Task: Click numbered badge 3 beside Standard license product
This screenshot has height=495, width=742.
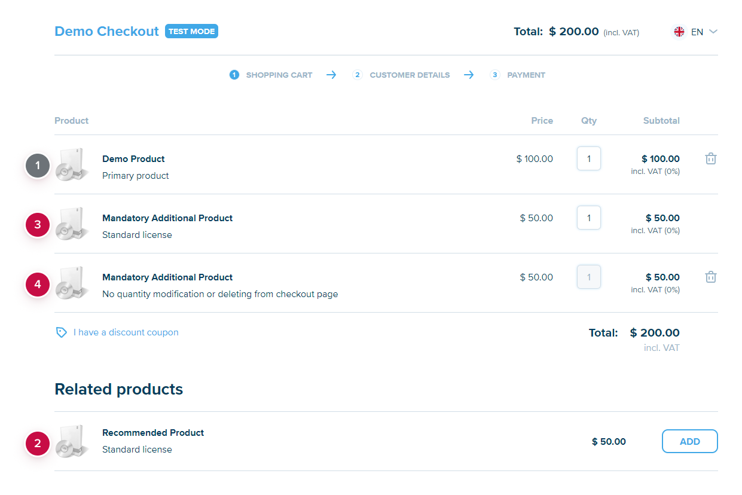Action: click(x=38, y=225)
